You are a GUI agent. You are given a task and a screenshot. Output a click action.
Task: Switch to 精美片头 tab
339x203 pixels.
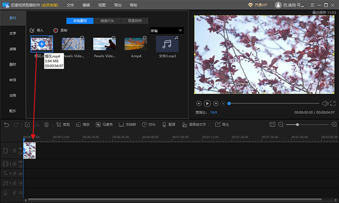tap(107, 21)
